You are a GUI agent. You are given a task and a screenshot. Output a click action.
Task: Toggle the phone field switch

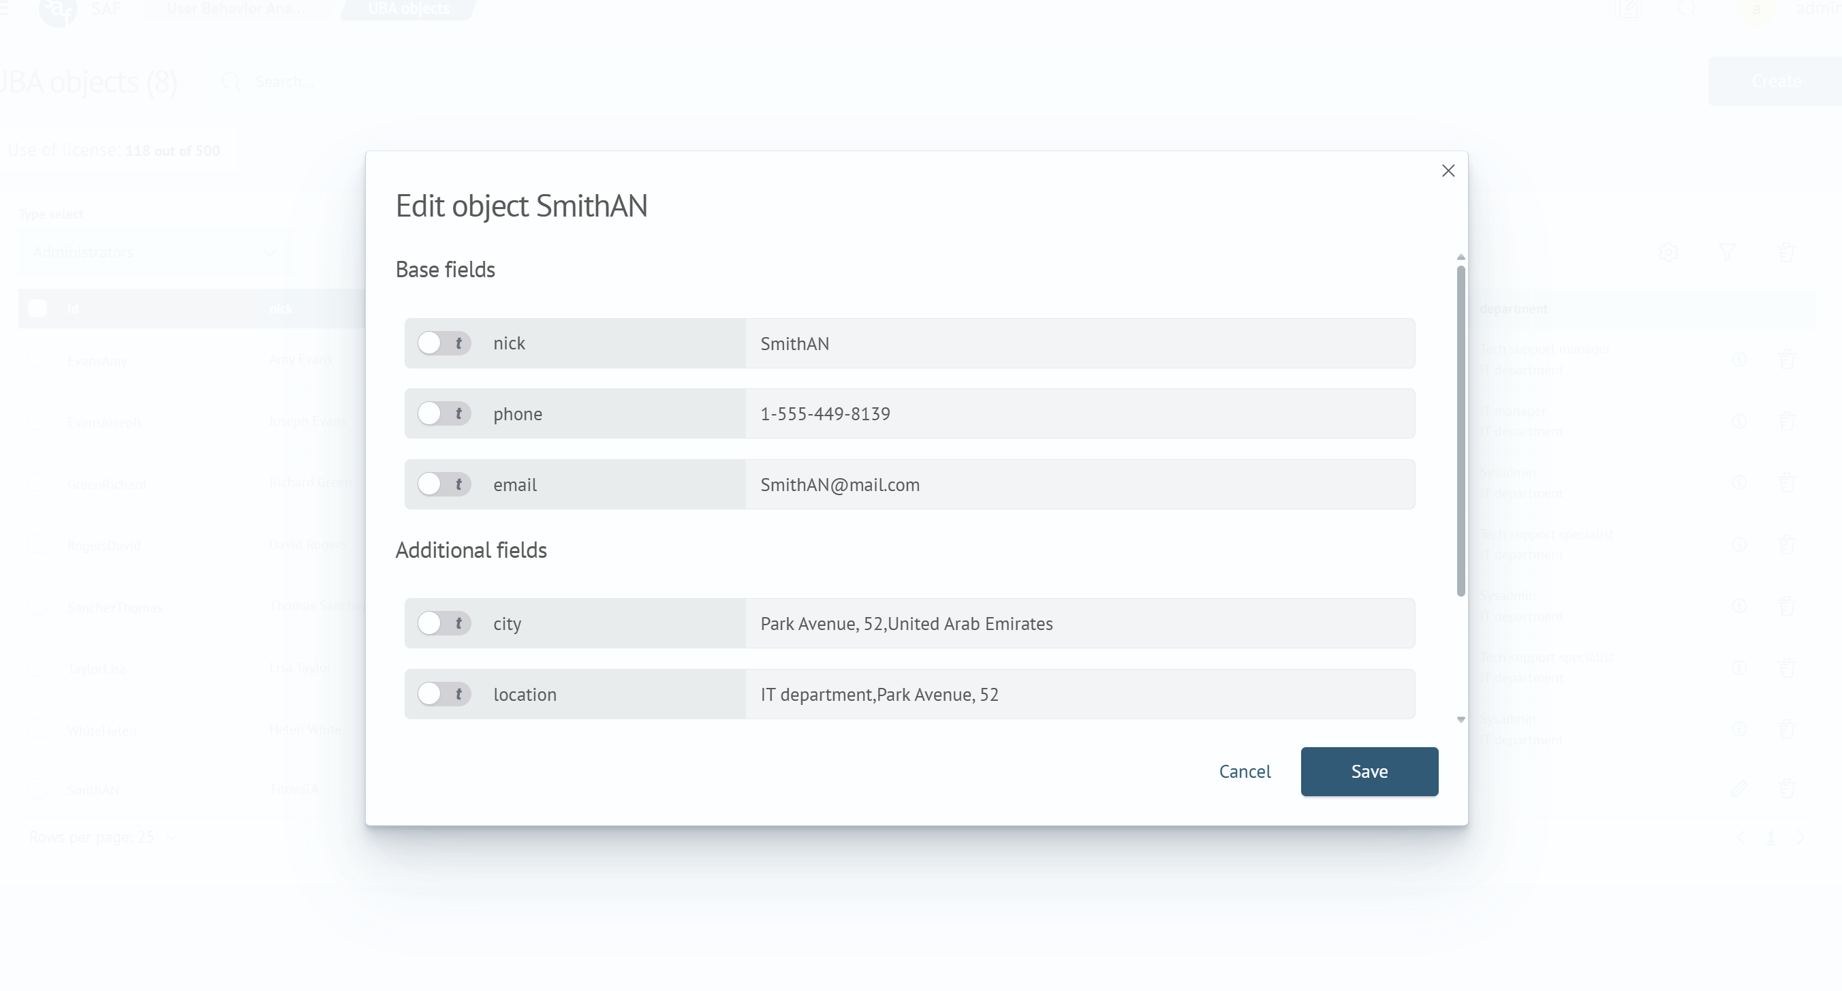[x=443, y=413]
